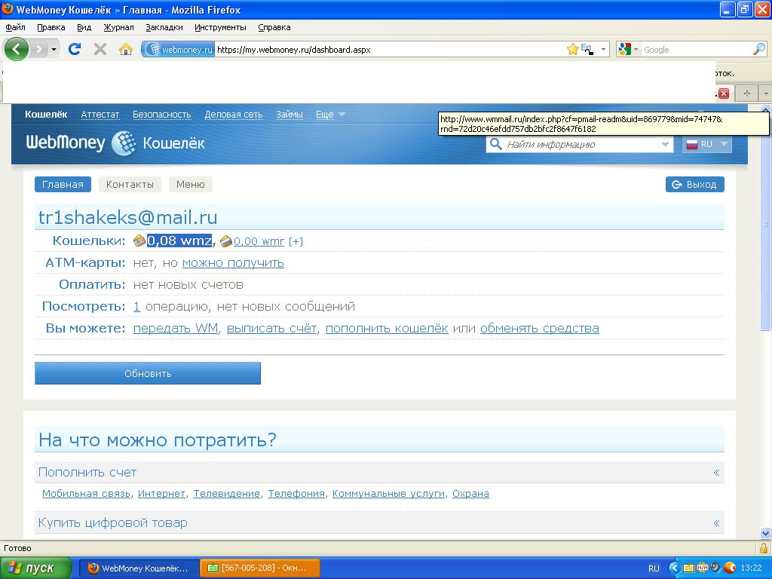This screenshot has width=772, height=579.
Task: Click the пуск Start button
Action: tap(35, 568)
